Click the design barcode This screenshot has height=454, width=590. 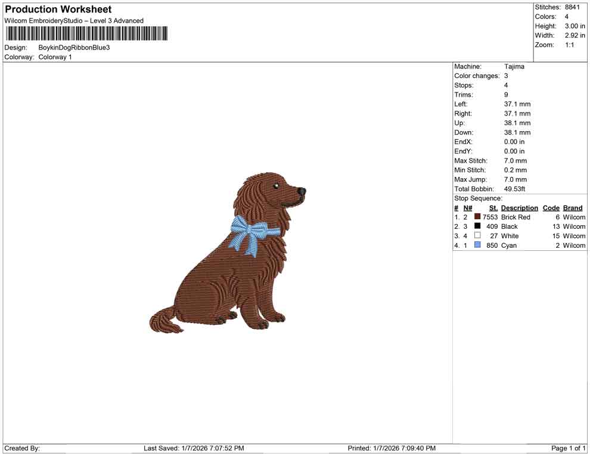click(86, 34)
